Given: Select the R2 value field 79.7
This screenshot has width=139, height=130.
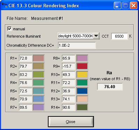Looking at the screenshot, I should (25, 66).
